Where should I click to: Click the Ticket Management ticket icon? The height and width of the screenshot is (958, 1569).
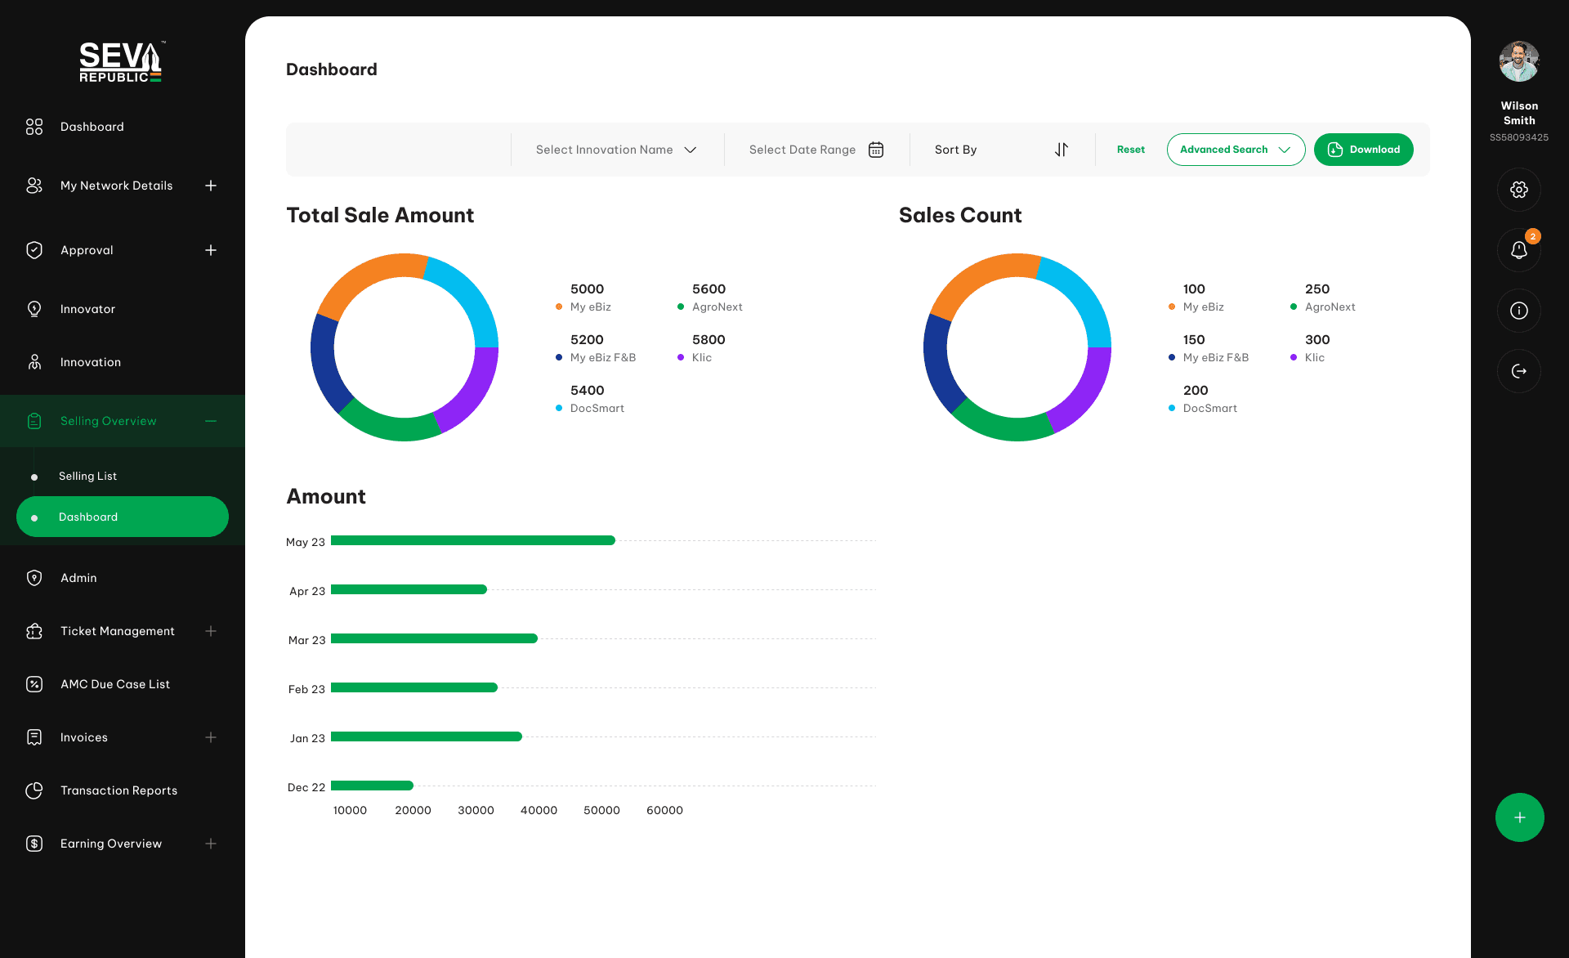tap(34, 631)
